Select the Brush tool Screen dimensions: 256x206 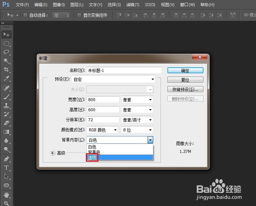click(x=6, y=97)
